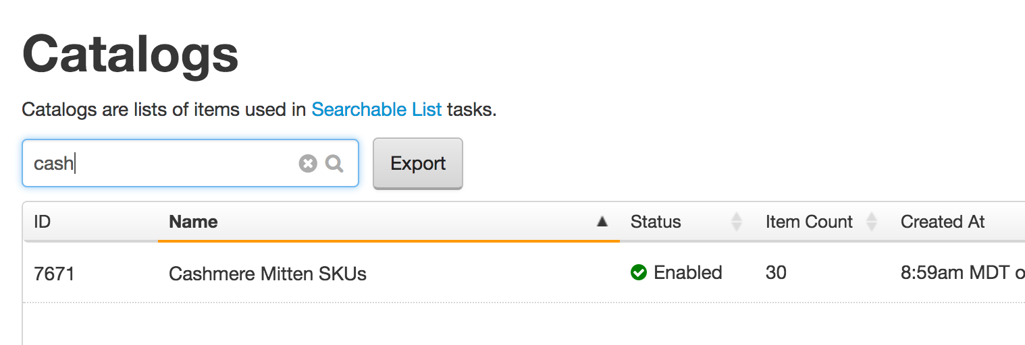Focus the search box containing 'cash'
Image resolution: width=1025 pixels, height=345 pixels.
[190, 163]
